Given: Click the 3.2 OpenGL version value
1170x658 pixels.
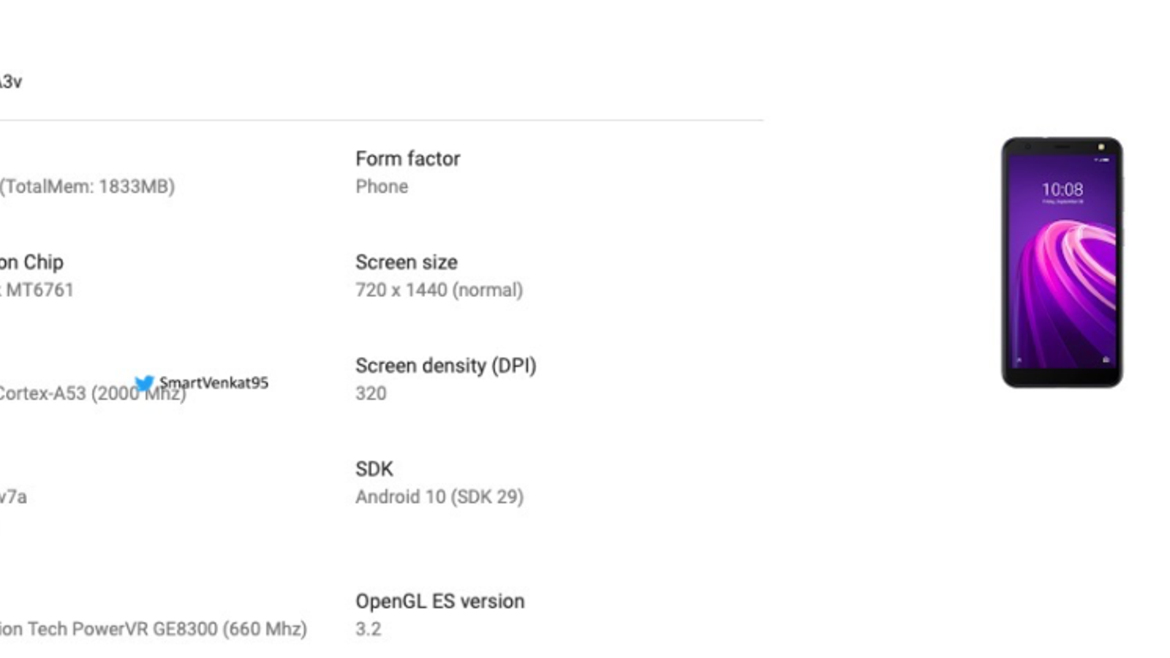Looking at the screenshot, I should [368, 629].
